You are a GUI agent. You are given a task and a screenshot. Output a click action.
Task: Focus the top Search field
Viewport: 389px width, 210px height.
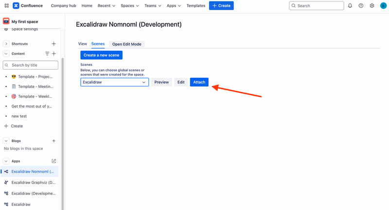tap(317, 6)
